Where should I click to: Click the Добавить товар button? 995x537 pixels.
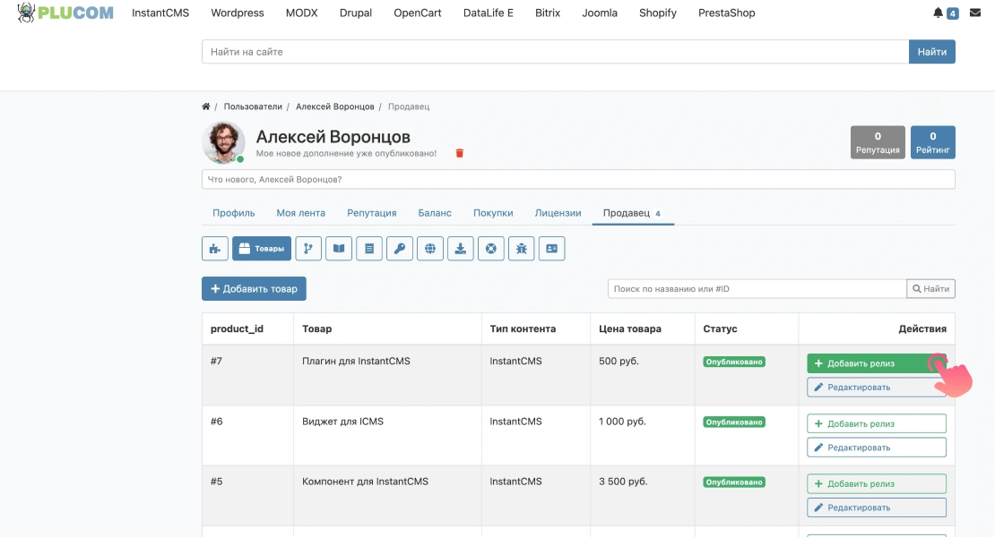tap(254, 289)
